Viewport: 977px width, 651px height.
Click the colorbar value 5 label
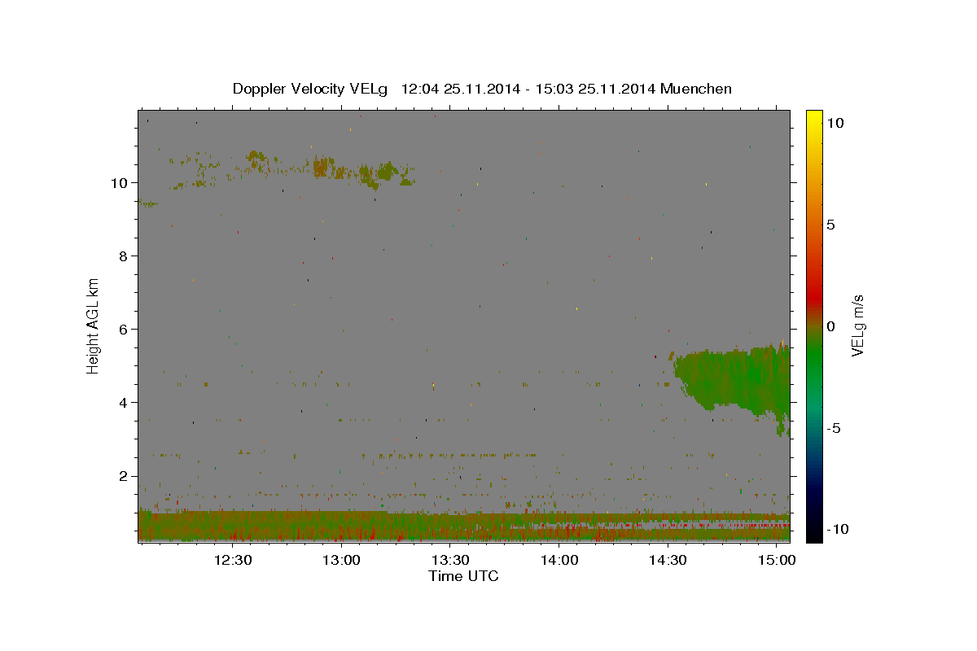click(830, 224)
